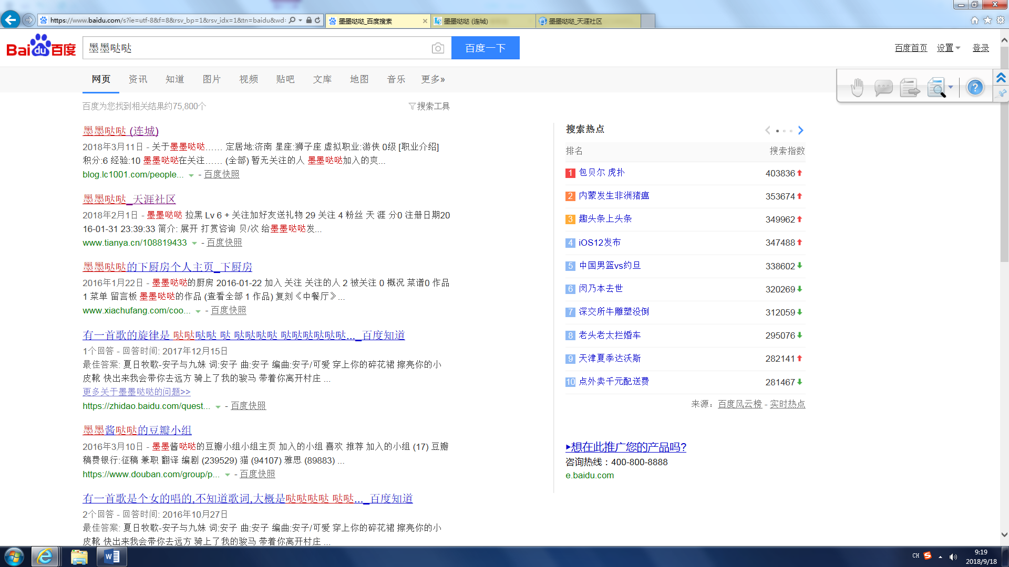Viewport: 1009px width, 567px height.
Task: Click the browser back arrow button
Action: point(11,20)
